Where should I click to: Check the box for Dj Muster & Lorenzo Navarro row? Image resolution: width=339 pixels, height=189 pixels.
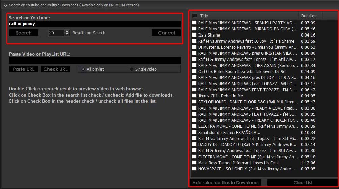194,47
